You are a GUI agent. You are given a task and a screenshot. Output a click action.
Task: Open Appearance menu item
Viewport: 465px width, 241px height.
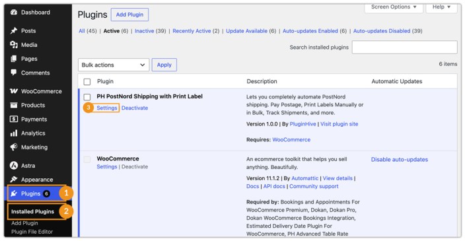tap(37, 180)
